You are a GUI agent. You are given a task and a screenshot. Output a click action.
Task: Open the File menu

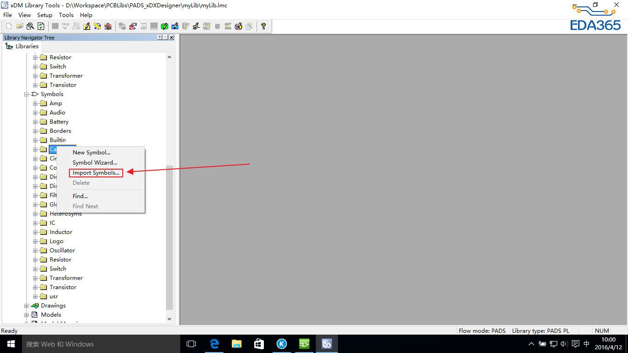tap(7, 15)
